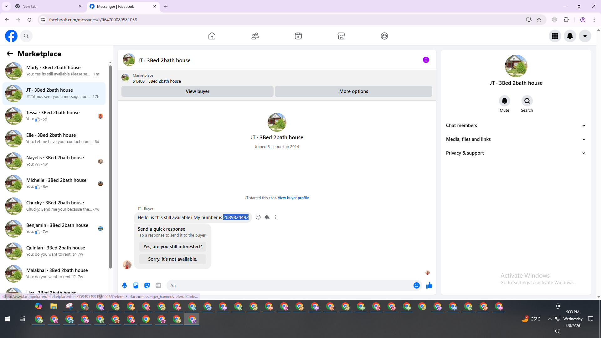601x338 pixels.
Task: Open the GIF picker
Action: 158,285
